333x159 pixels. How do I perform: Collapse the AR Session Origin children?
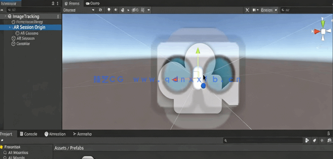tap(10, 27)
